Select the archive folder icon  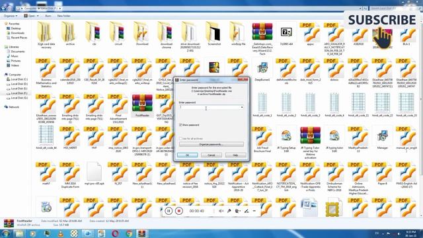70,32
